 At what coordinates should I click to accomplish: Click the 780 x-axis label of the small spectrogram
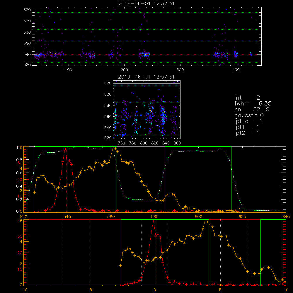coord(132,143)
